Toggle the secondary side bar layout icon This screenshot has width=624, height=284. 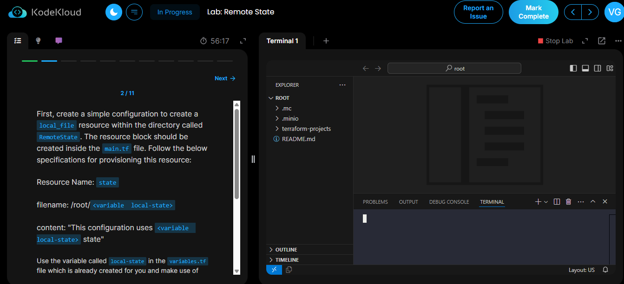click(x=598, y=68)
